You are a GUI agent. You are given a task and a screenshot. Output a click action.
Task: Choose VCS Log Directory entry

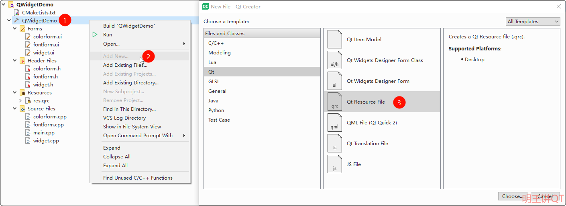[x=140, y=118]
